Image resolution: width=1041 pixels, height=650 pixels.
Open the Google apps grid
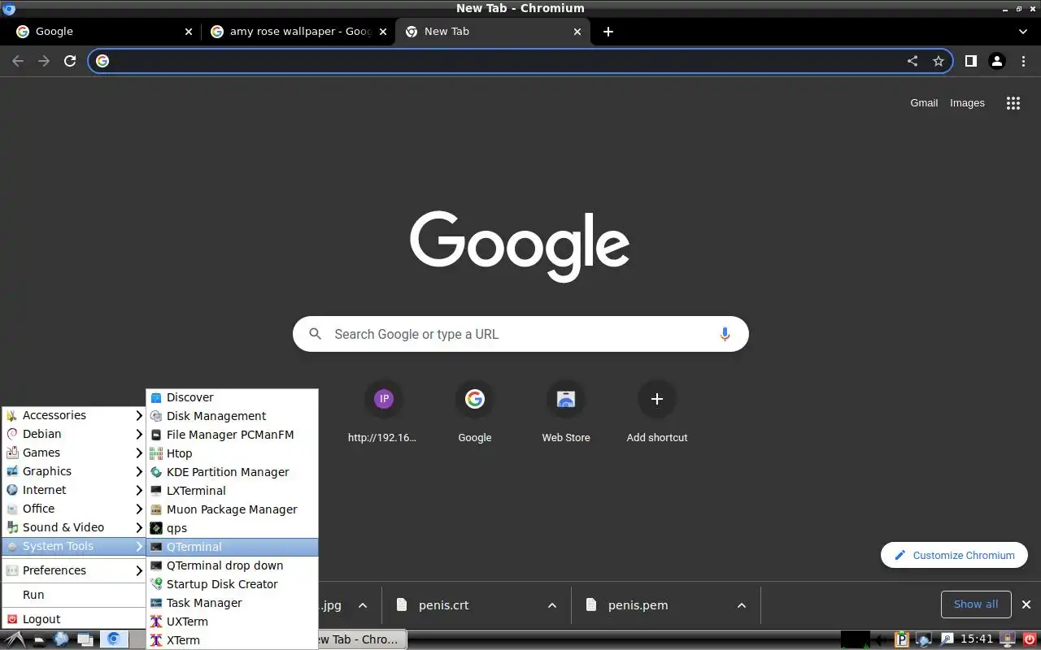(1013, 103)
